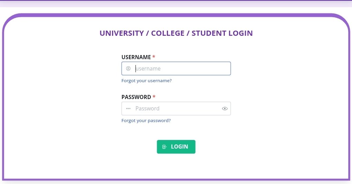Click the "University / College / Student Login" heading
Screen dimensions: 352x184
click(x=176, y=33)
